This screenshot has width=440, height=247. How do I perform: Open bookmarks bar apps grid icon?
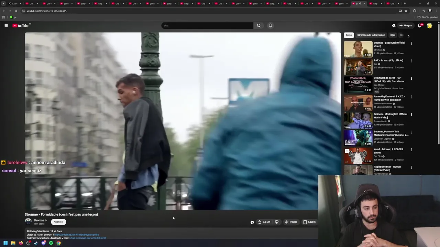(x=3, y=17)
